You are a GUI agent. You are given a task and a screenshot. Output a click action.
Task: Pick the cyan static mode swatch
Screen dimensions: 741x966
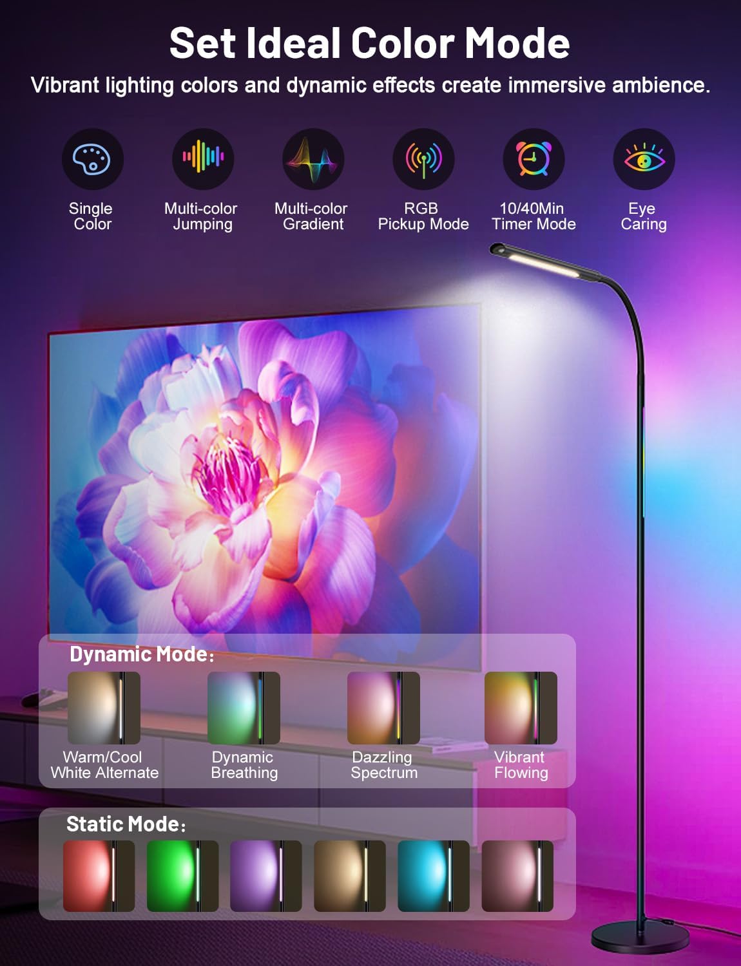(x=434, y=876)
